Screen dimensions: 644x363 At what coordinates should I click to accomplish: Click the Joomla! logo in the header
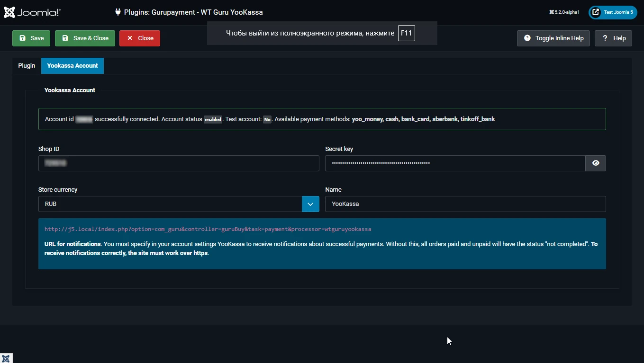click(32, 12)
